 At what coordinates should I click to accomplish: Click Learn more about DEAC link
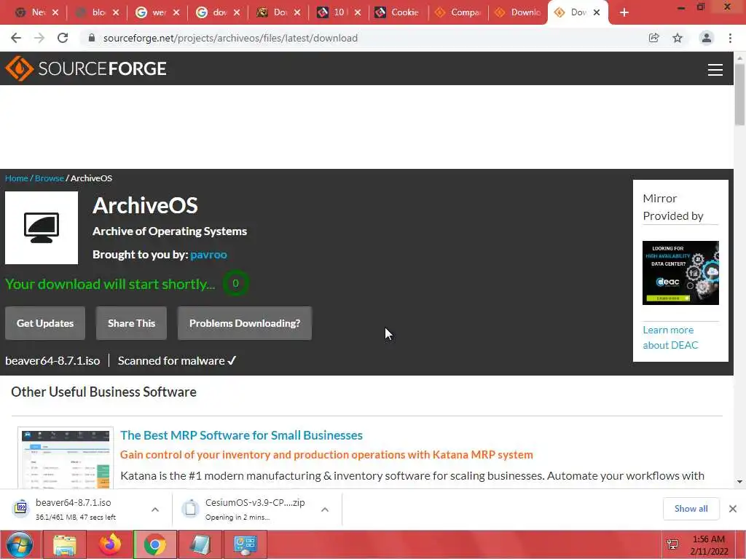click(670, 338)
